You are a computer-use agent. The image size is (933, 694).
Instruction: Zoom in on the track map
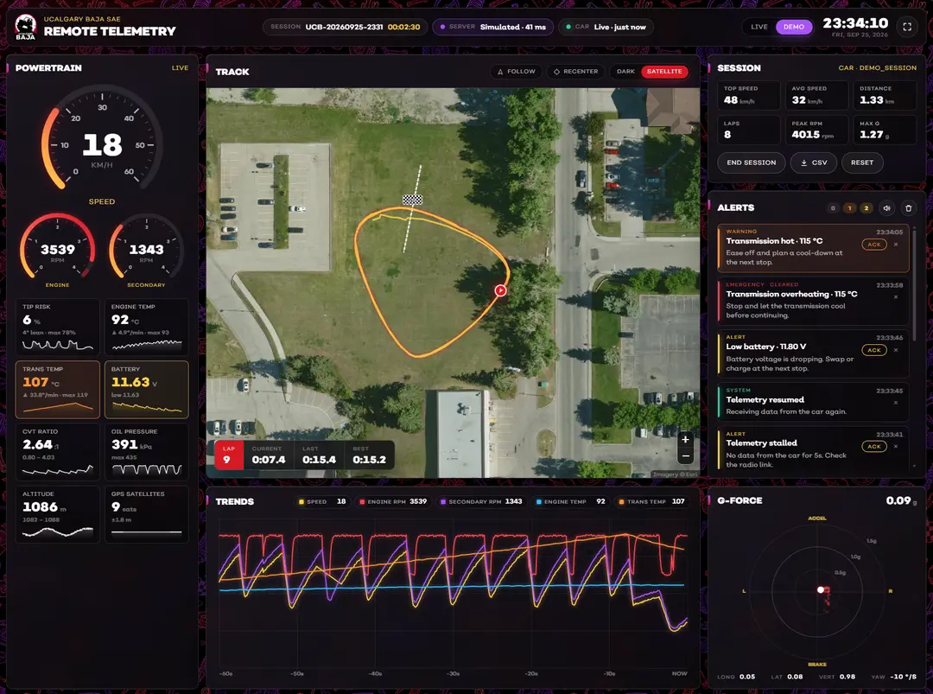[x=685, y=440]
